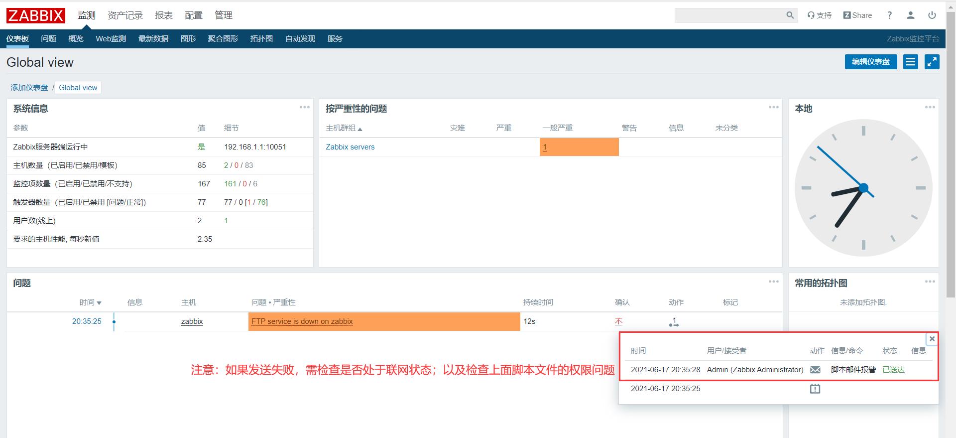Open the Share link

tap(857, 15)
